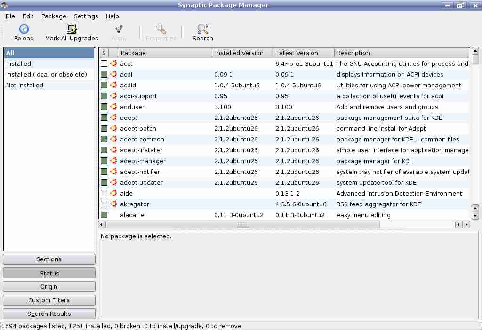Sort by Latest Version column header
The width and height of the screenshot is (482, 330).
[x=304, y=53]
